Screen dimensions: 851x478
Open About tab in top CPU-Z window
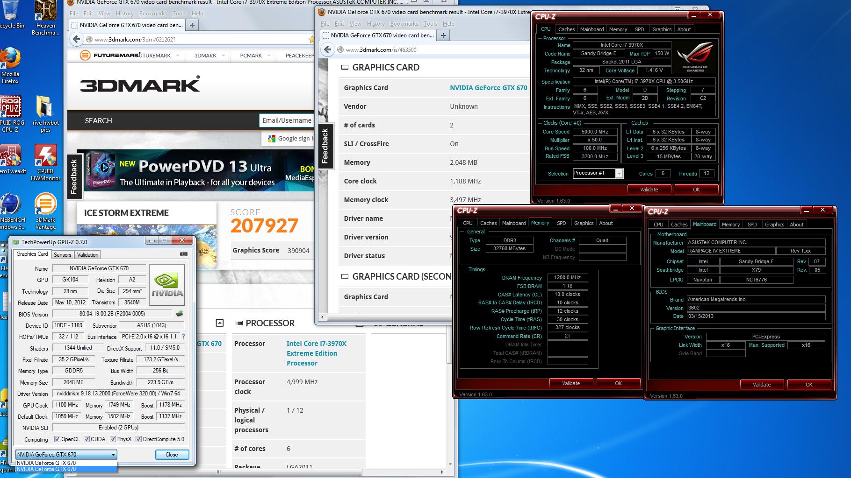pyautogui.click(x=684, y=29)
